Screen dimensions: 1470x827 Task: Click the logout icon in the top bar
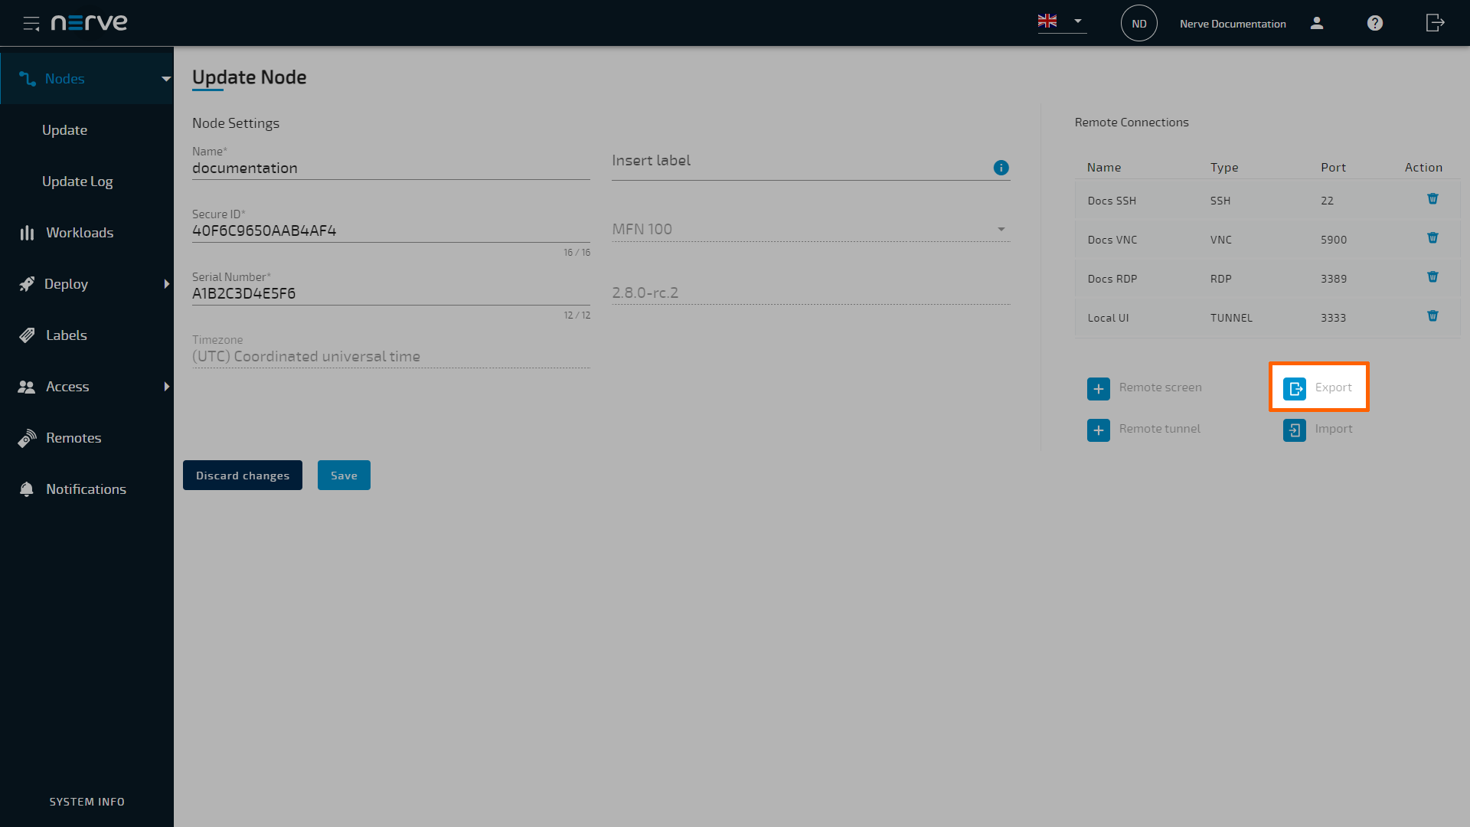(1435, 23)
